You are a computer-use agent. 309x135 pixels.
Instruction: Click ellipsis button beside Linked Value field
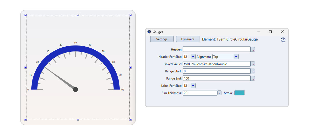(x=253, y=64)
